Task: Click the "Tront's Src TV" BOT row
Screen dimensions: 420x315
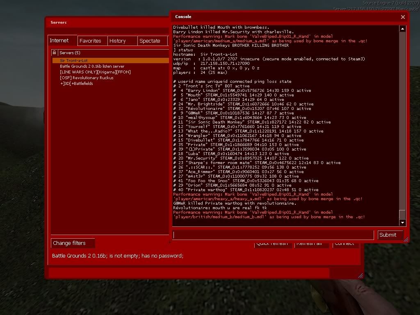Action: pos(211,86)
